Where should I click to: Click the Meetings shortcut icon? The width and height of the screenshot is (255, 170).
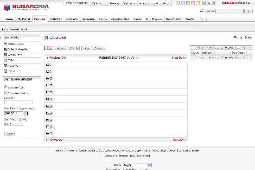tap(6, 66)
